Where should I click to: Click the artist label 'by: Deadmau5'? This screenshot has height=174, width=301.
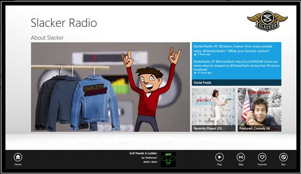click(x=149, y=158)
